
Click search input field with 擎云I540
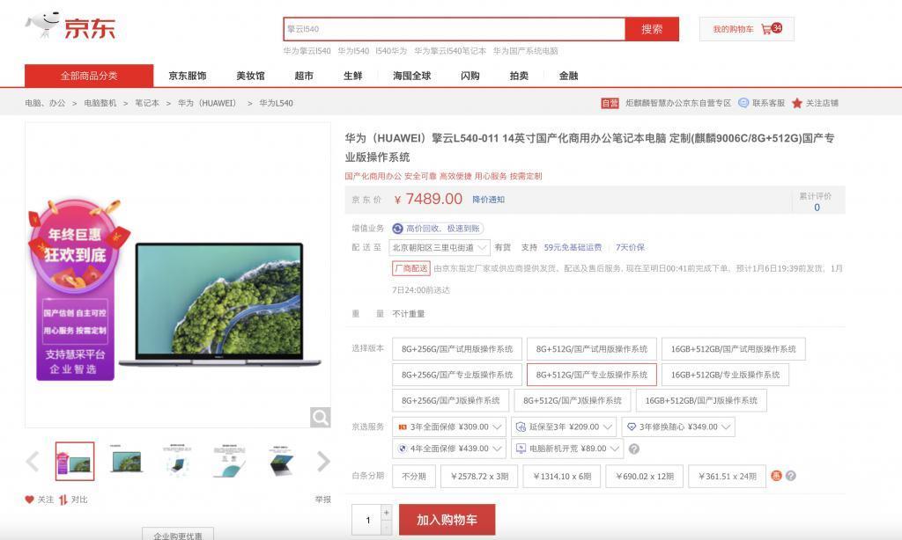tap(455, 29)
